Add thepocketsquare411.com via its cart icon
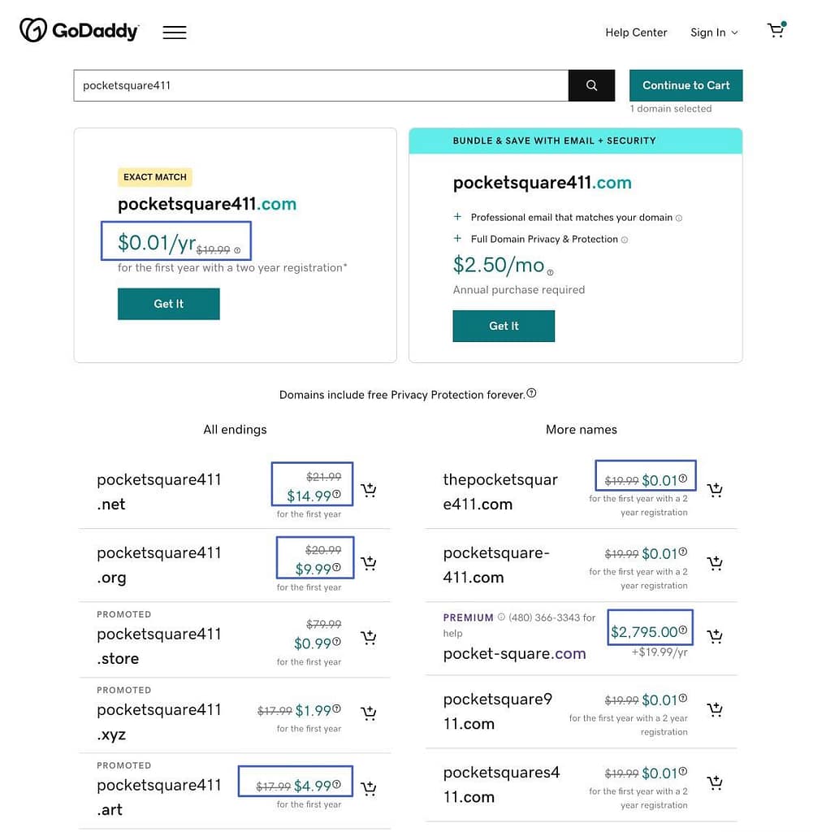Viewport: 826px width, 832px height. coord(715,490)
